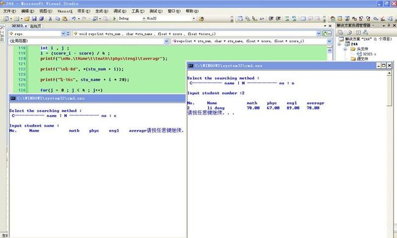397x238 pixels.
Task: Close the active editor document tab
Action: [330, 26]
